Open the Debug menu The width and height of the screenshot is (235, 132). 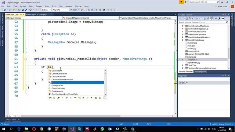pyautogui.click(x=39, y=6)
